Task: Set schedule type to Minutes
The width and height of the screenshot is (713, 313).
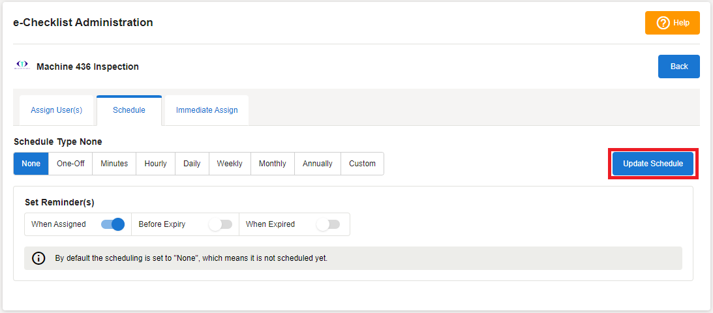Action: 114,164
